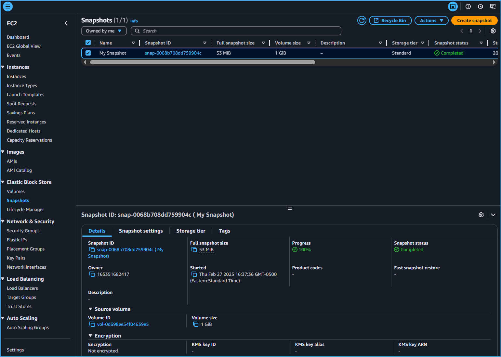The height and width of the screenshot is (357, 501).
Task: Collapse the Encryption section
Action: tap(90, 336)
